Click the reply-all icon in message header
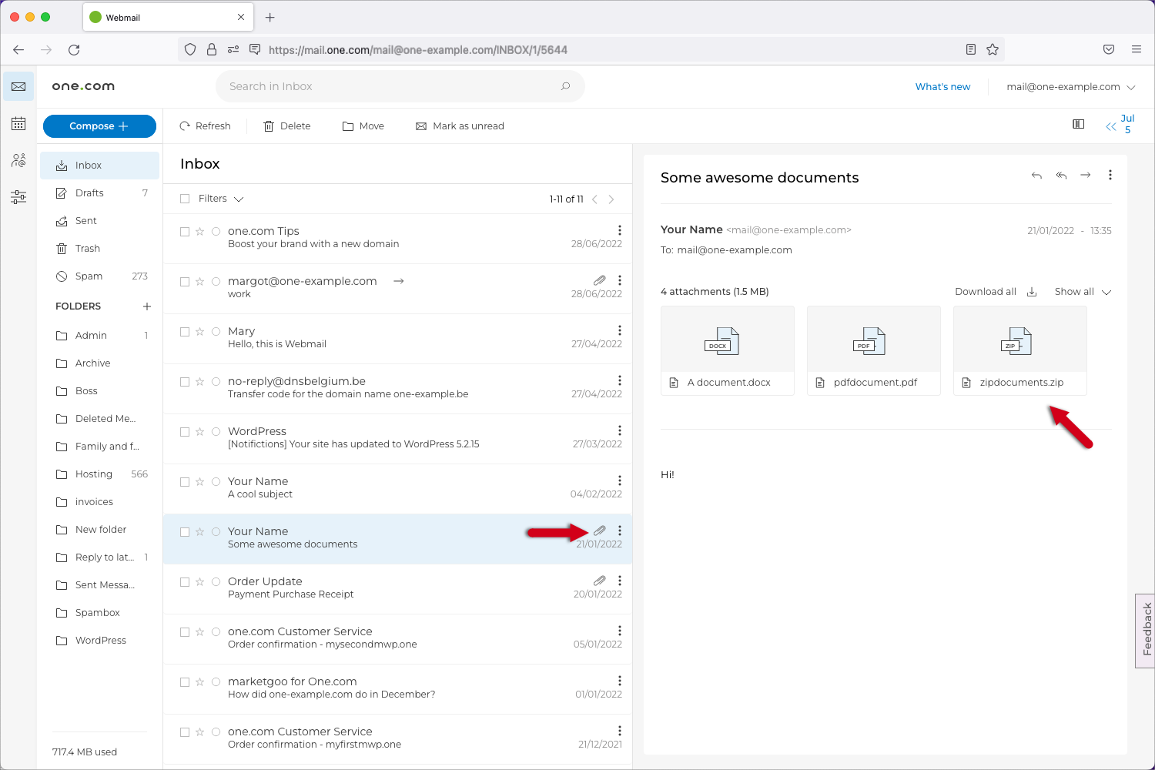Image resolution: width=1155 pixels, height=770 pixels. point(1061,176)
